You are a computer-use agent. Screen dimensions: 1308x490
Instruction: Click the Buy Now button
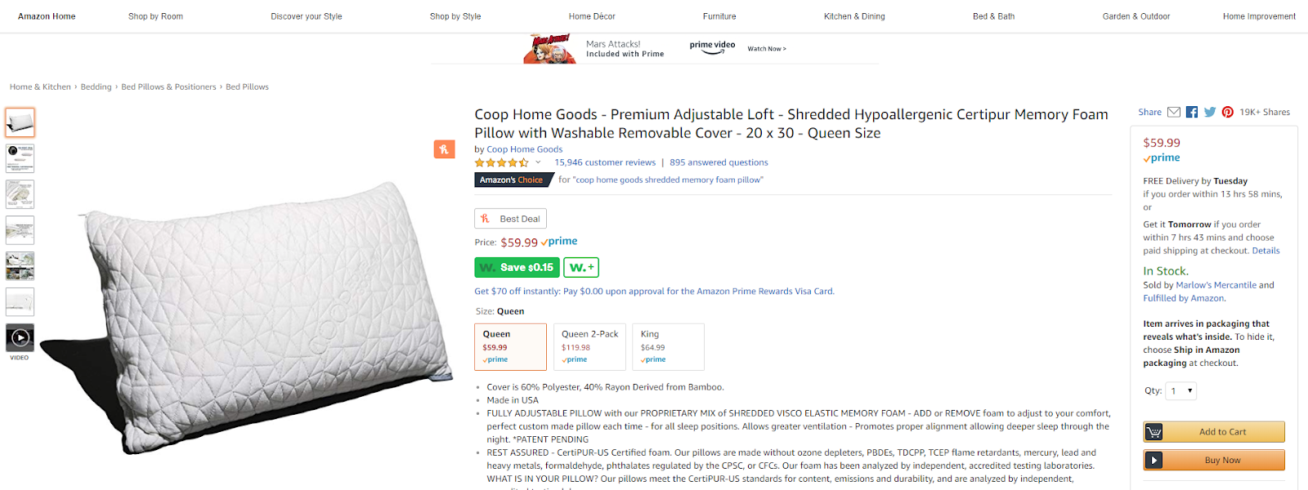click(x=1214, y=460)
